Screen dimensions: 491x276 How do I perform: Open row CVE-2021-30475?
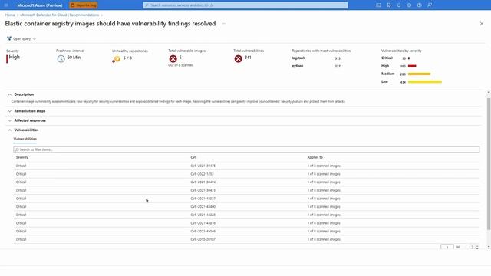(246, 166)
